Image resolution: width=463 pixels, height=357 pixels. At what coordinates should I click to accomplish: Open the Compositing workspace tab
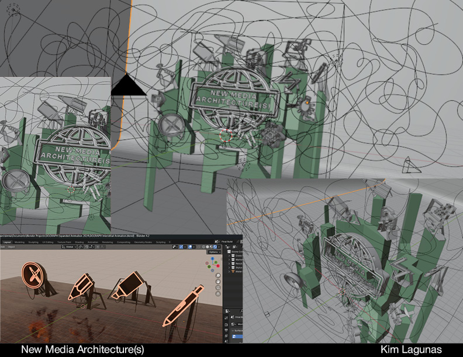[123, 242]
